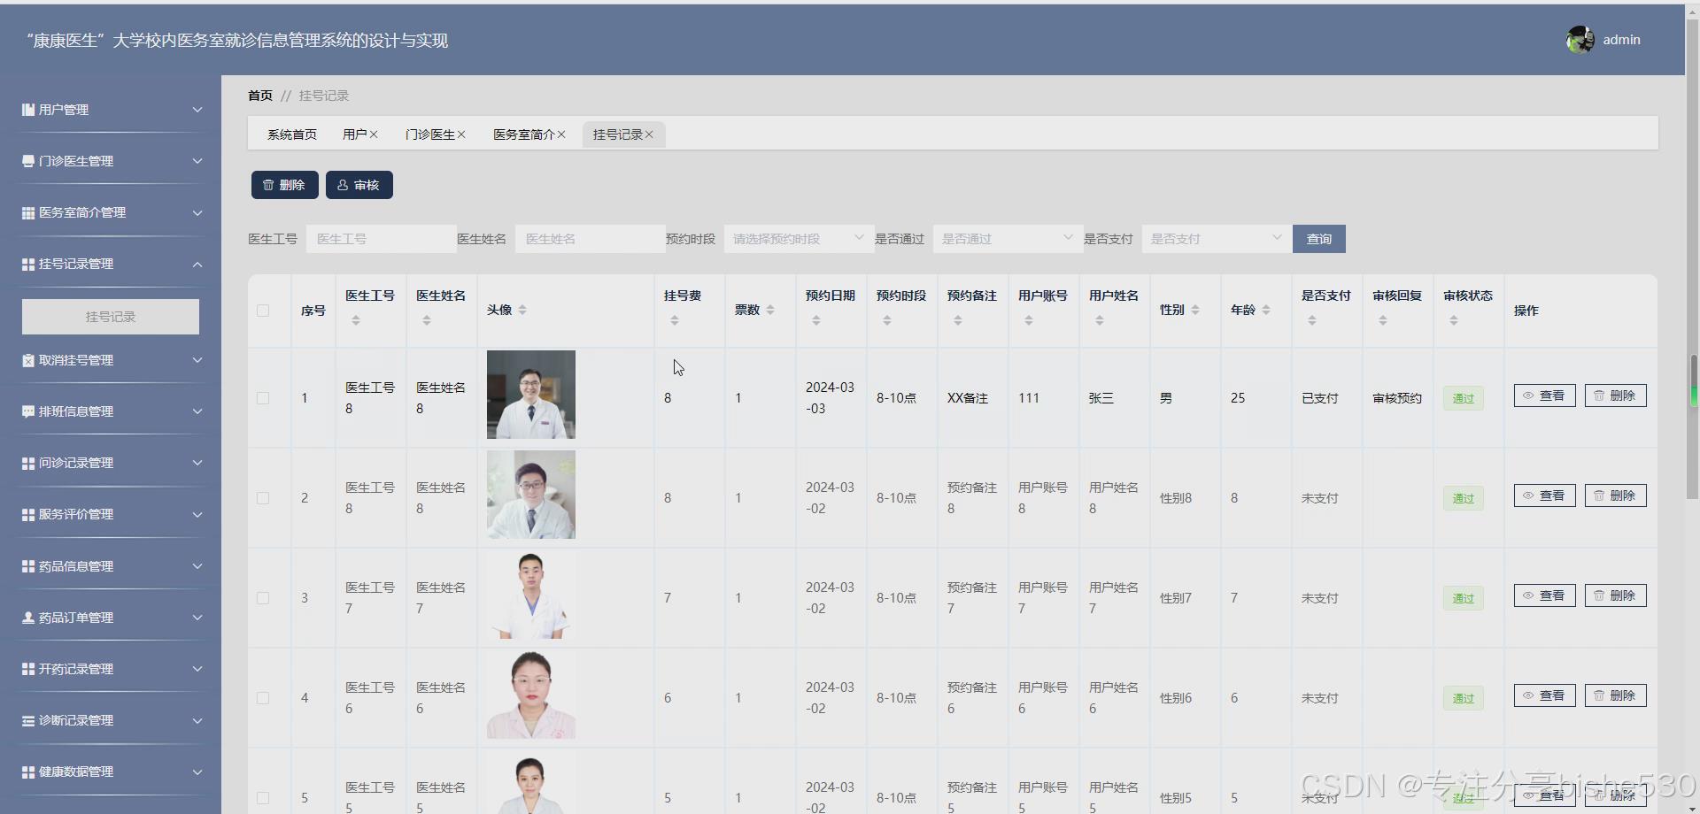This screenshot has width=1700, height=814.
Task: Click the 用户管理 sidebar icon
Action: point(28,110)
